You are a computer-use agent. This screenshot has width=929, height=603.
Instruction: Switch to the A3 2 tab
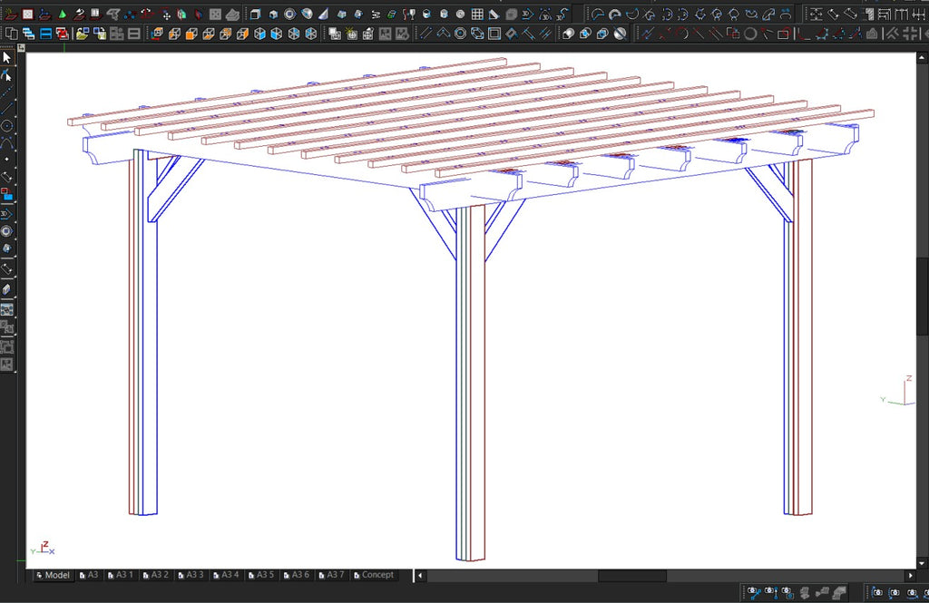[155, 575]
